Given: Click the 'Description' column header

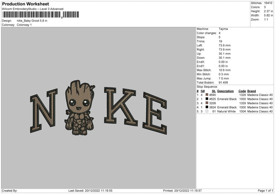Looking at the screenshot, I should pyautogui.click(x=225, y=91).
